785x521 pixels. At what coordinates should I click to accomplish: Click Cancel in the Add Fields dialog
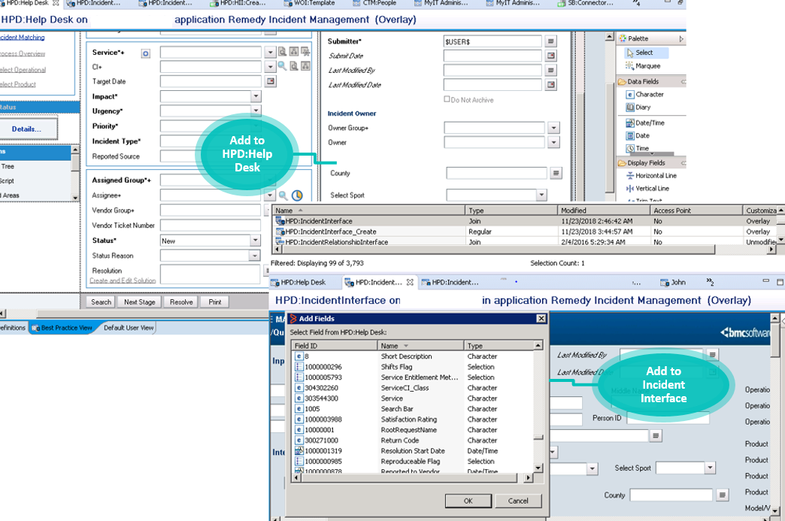click(x=518, y=501)
